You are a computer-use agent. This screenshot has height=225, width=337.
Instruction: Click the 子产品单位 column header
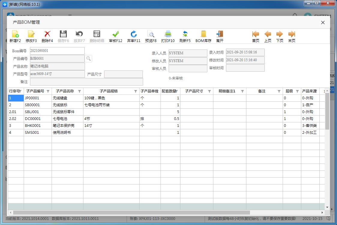point(150,91)
